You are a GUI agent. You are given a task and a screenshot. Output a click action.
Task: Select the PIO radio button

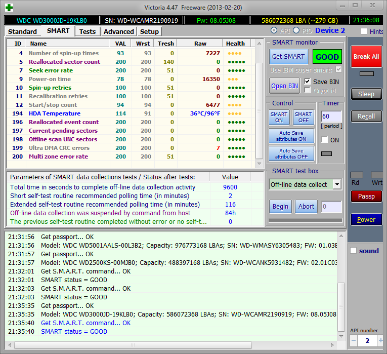tap(296, 31)
